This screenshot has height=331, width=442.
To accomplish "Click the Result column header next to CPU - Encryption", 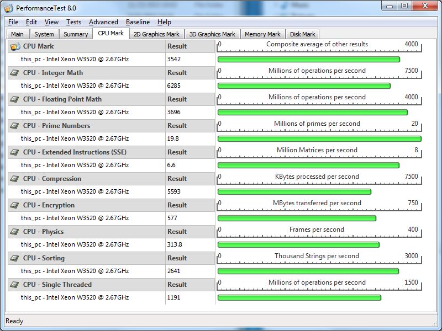I will click(x=177, y=205).
